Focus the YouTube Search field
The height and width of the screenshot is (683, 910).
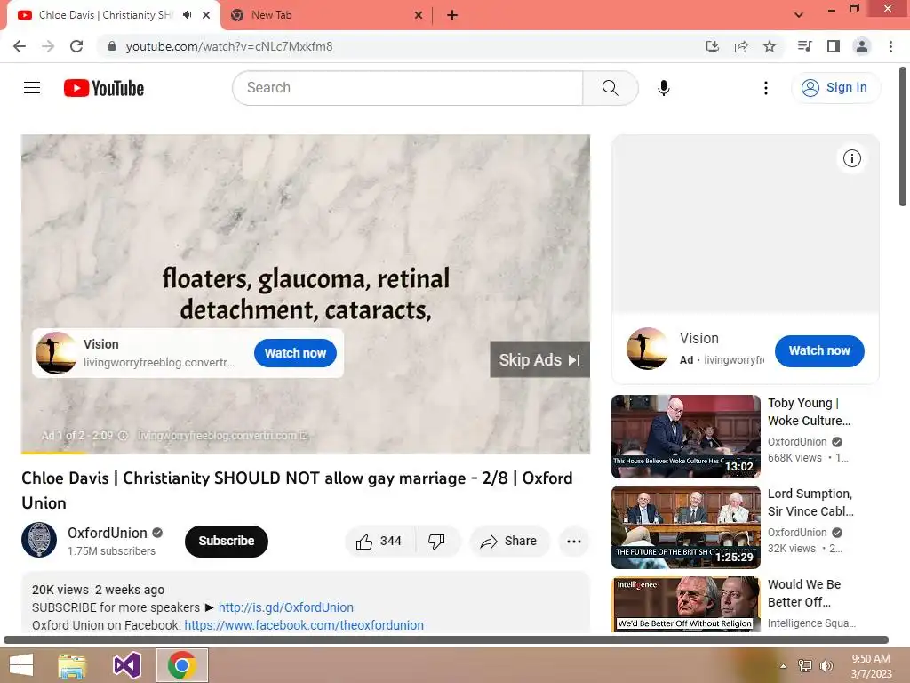tap(407, 88)
